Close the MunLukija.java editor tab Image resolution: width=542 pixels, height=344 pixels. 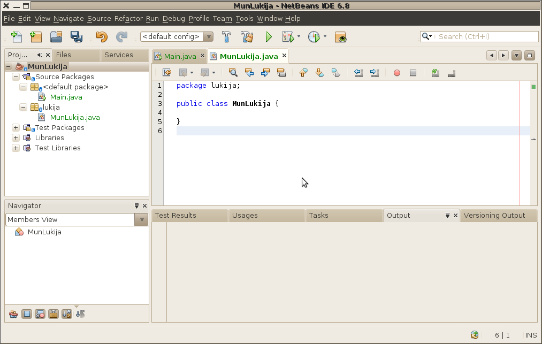tap(284, 55)
